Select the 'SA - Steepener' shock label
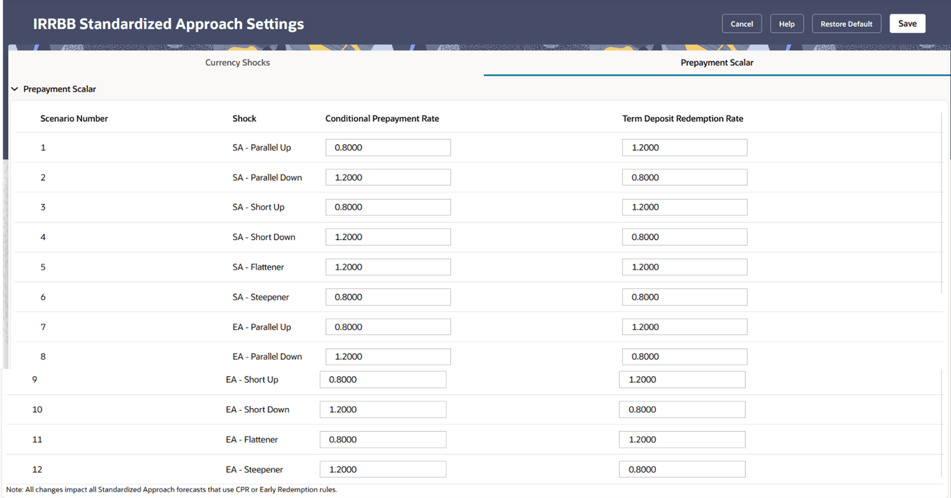Viewport: 951px width, 498px height. [261, 297]
